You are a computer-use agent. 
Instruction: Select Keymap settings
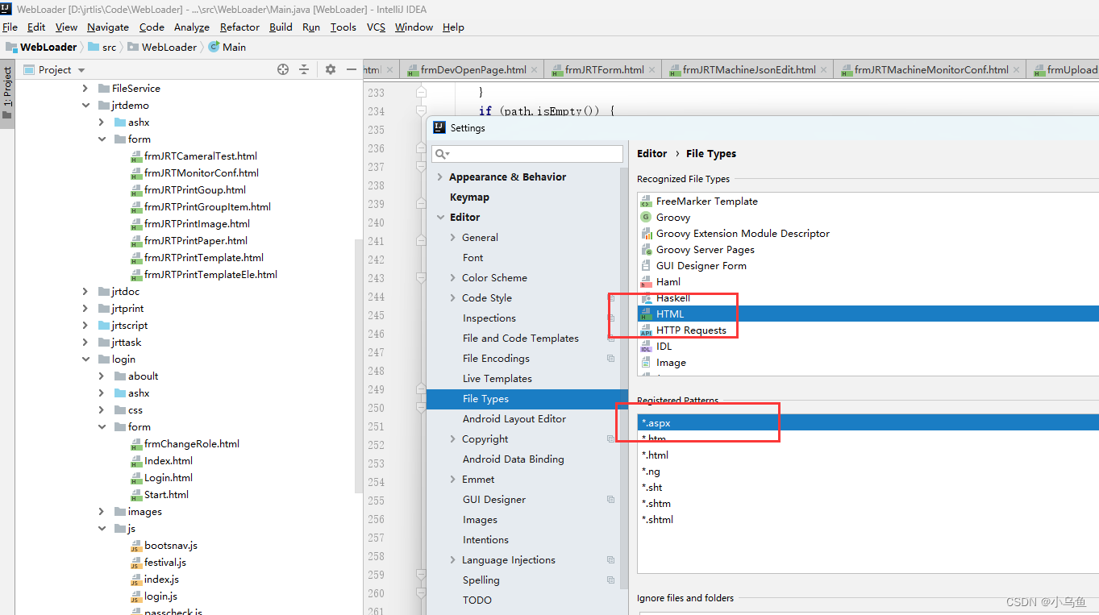469,197
